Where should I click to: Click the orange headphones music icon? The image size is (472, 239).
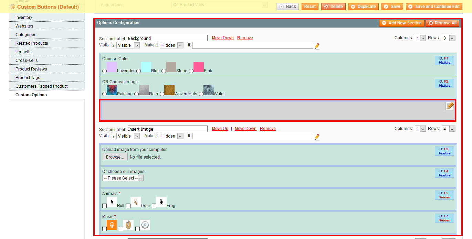(x=112, y=225)
